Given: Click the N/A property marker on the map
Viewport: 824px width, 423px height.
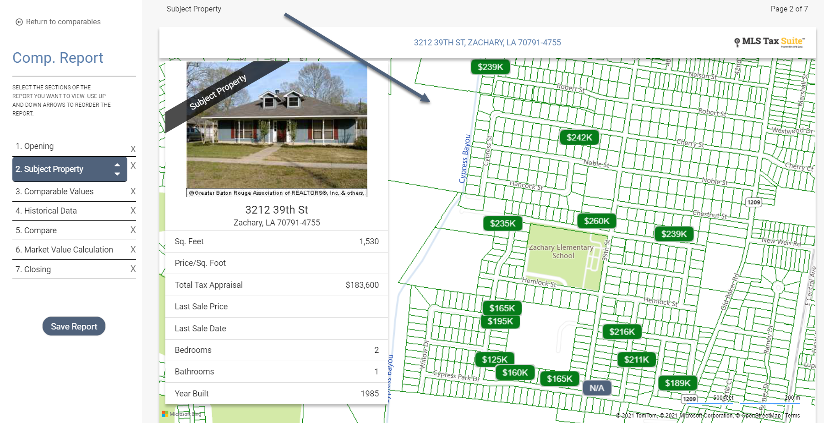Looking at the screenshot, I should click(x=596, y=387).
